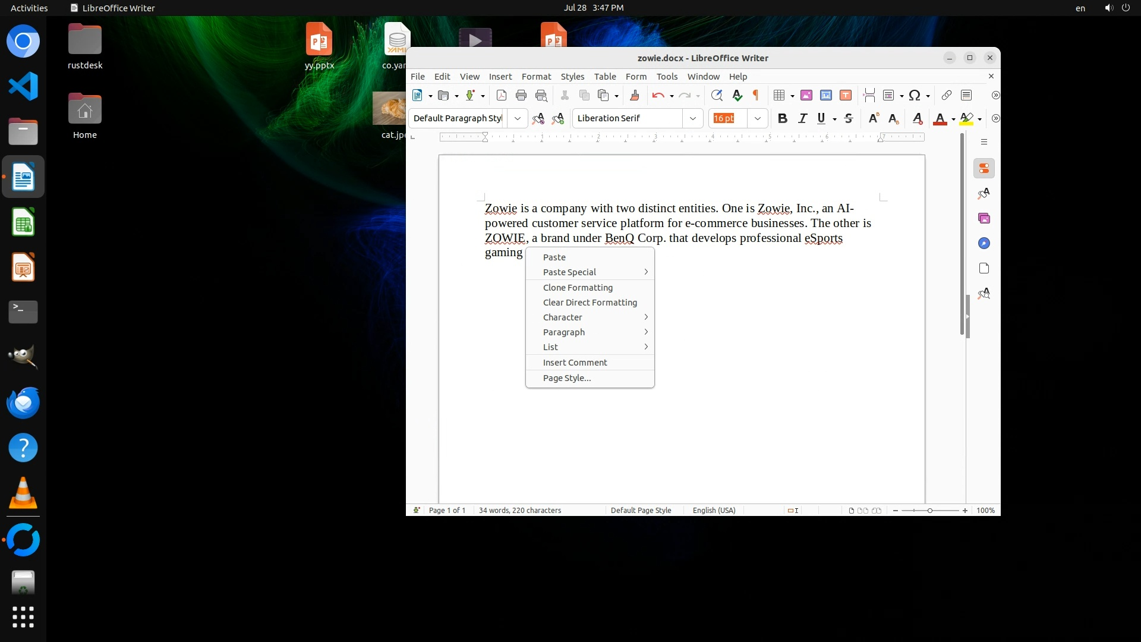Click Insert Comment in the context menu
Image resolution: width=1141 pixels, height=642 pixels.
coord(575,363)
